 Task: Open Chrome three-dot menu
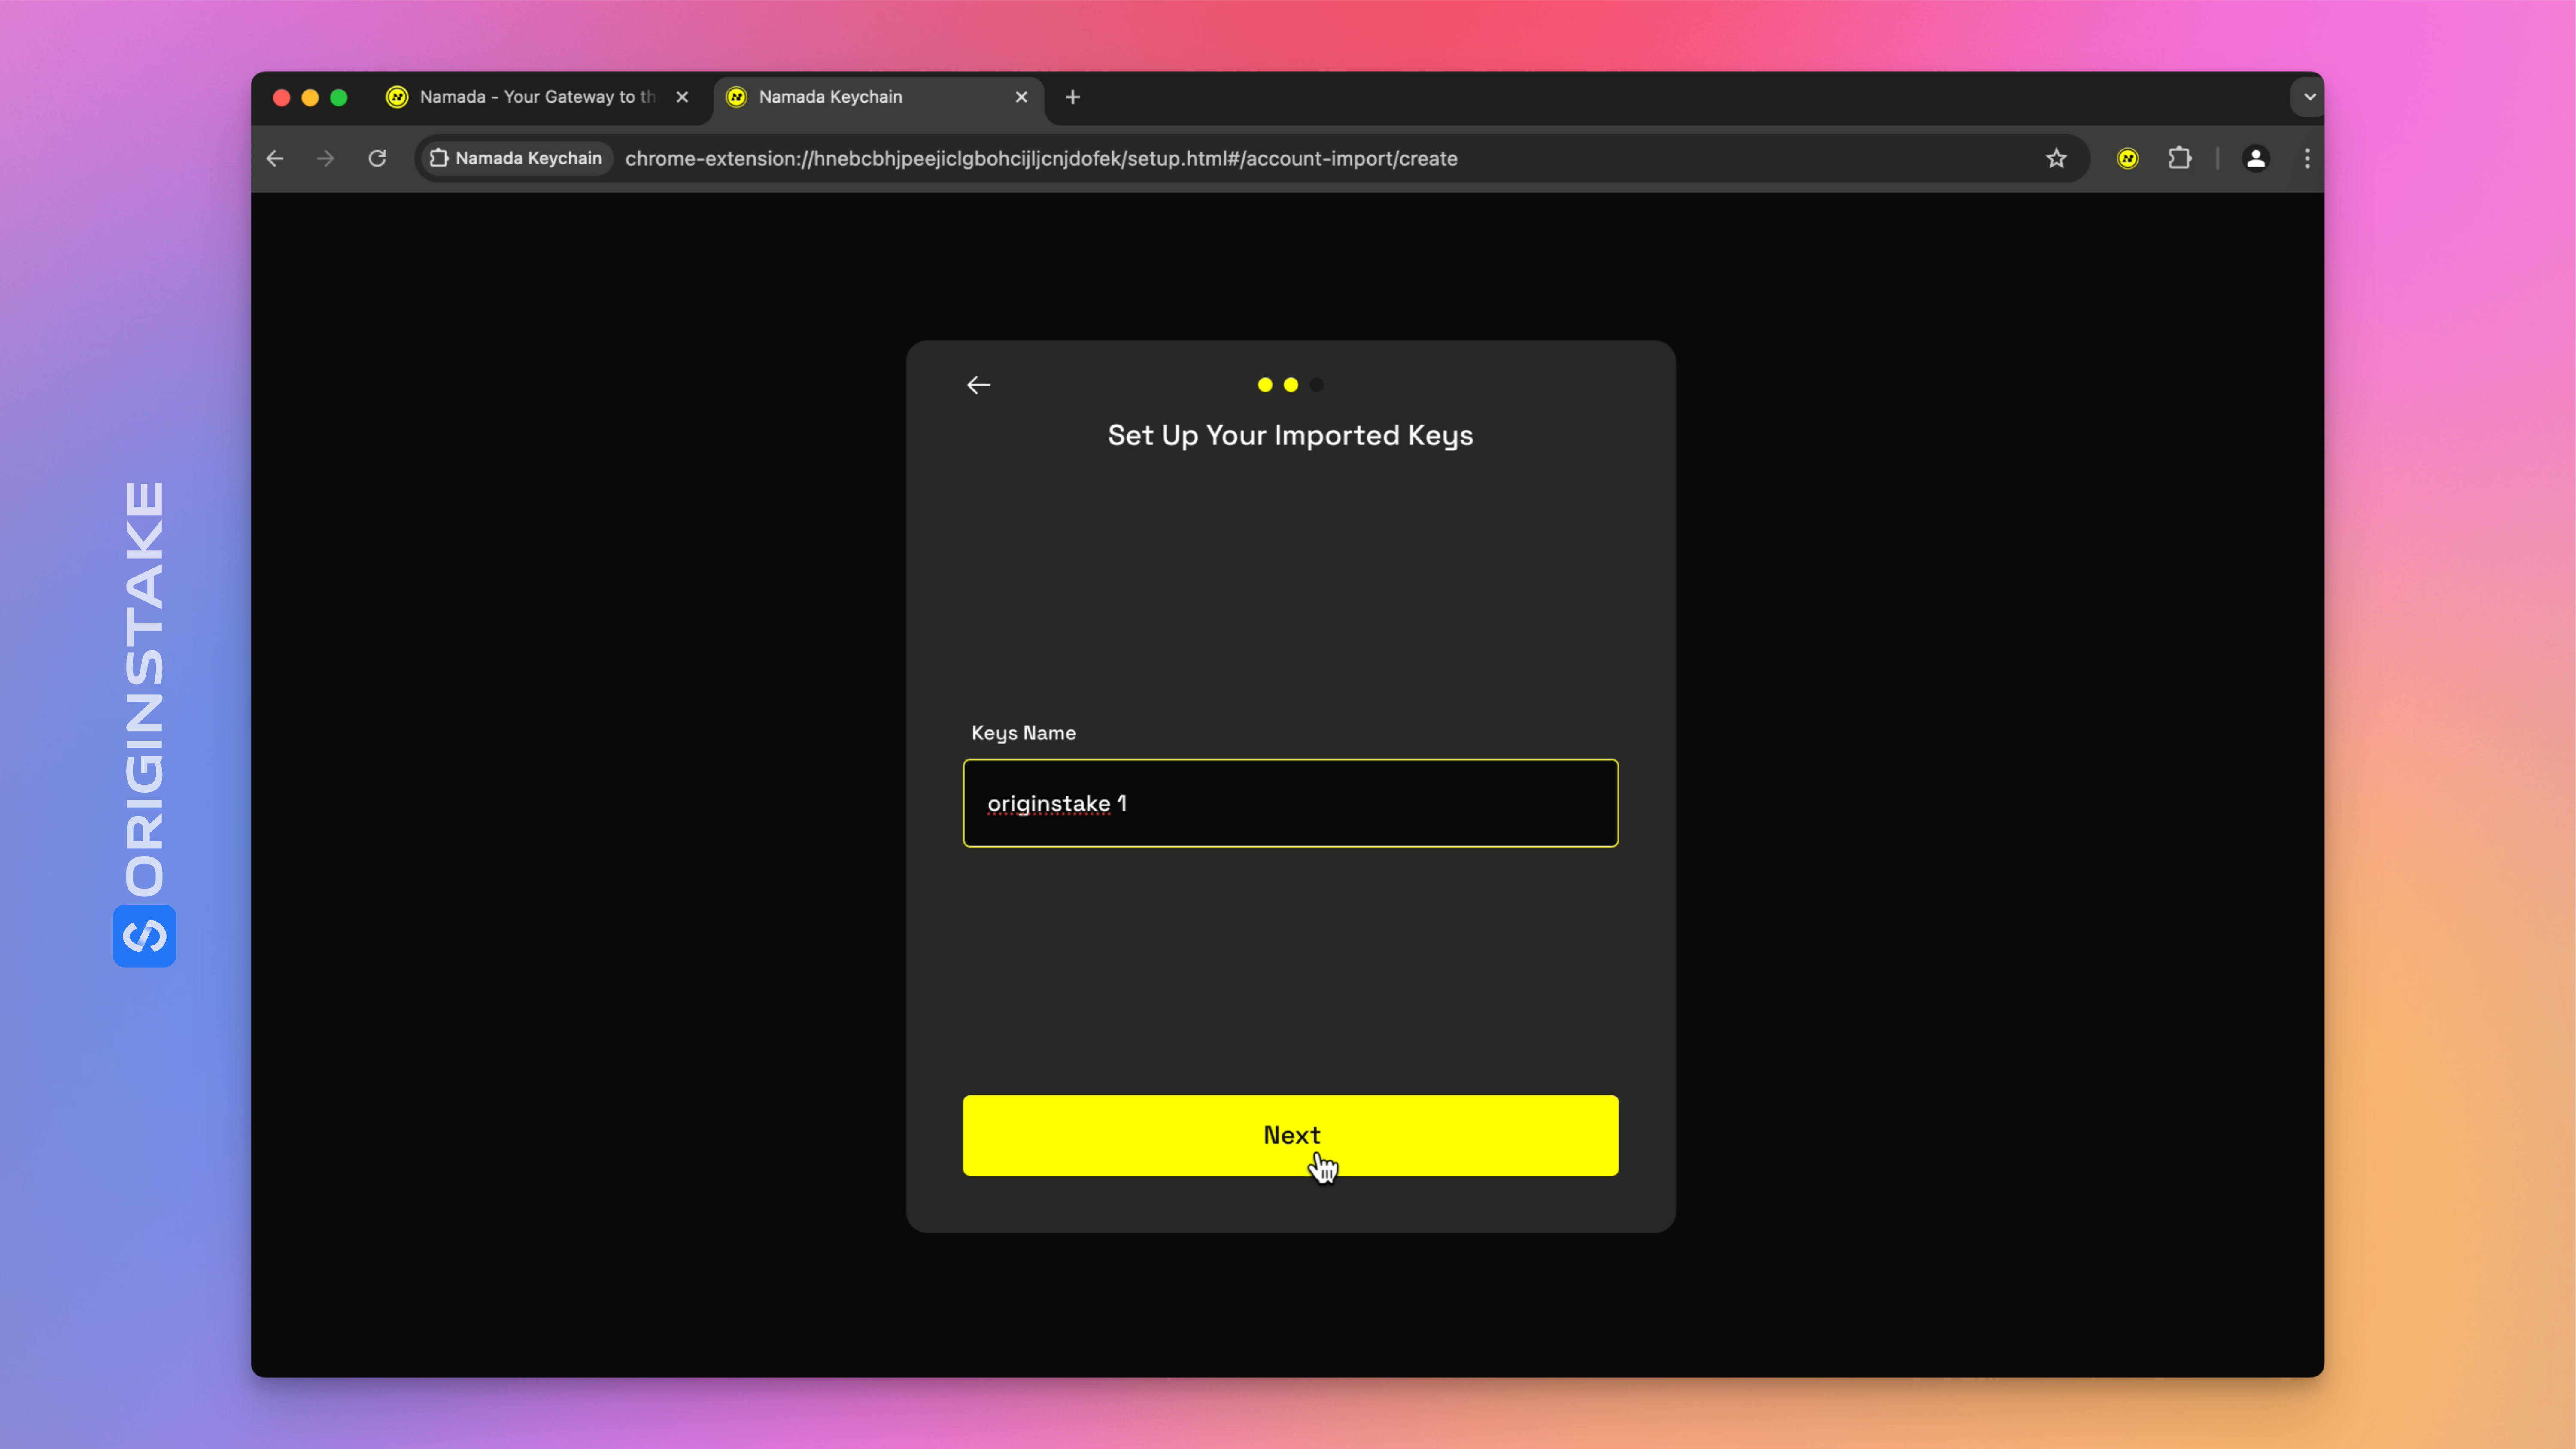coord(2307,158)
